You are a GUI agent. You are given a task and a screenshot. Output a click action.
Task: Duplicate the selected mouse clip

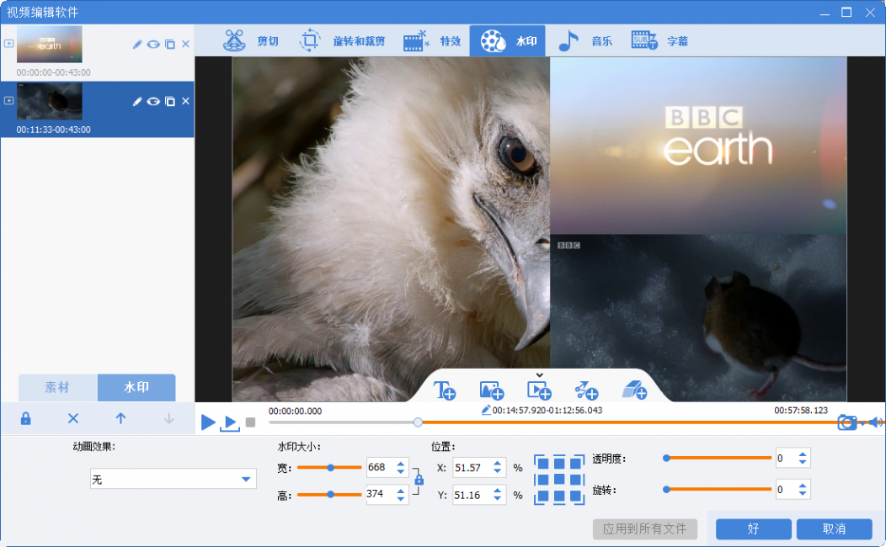[169, 102]
